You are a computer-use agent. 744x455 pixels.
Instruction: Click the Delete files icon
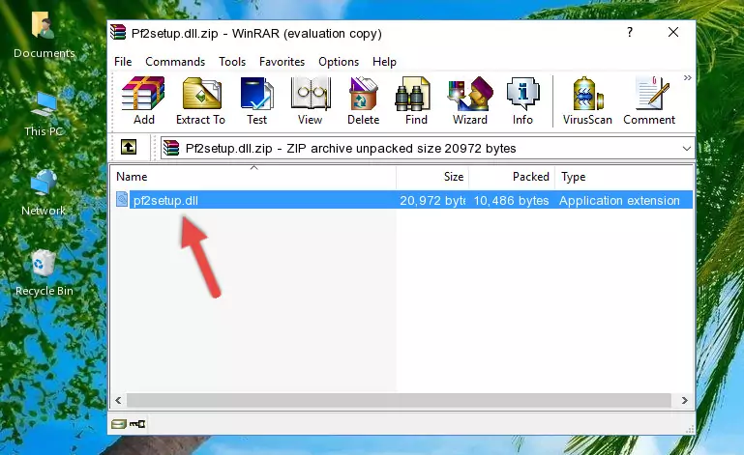[364, 100]
